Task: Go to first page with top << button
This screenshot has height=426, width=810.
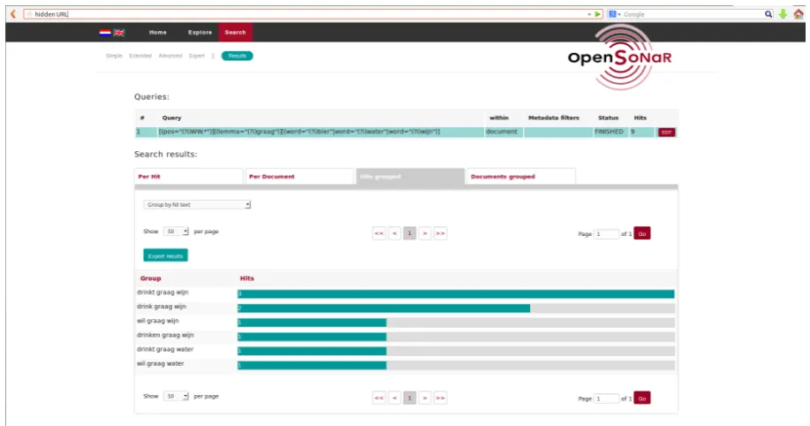Action: click(379, 233)
